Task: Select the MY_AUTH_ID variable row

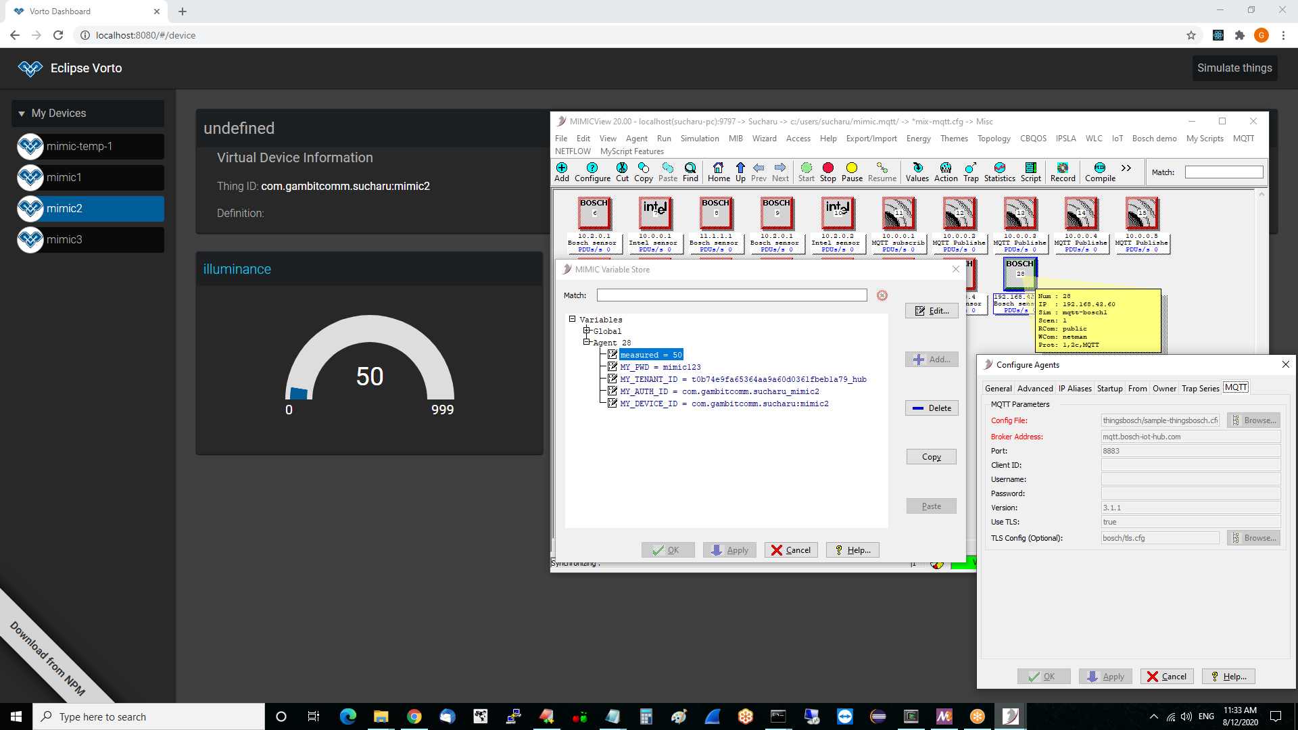Action: tap(719, 391)
